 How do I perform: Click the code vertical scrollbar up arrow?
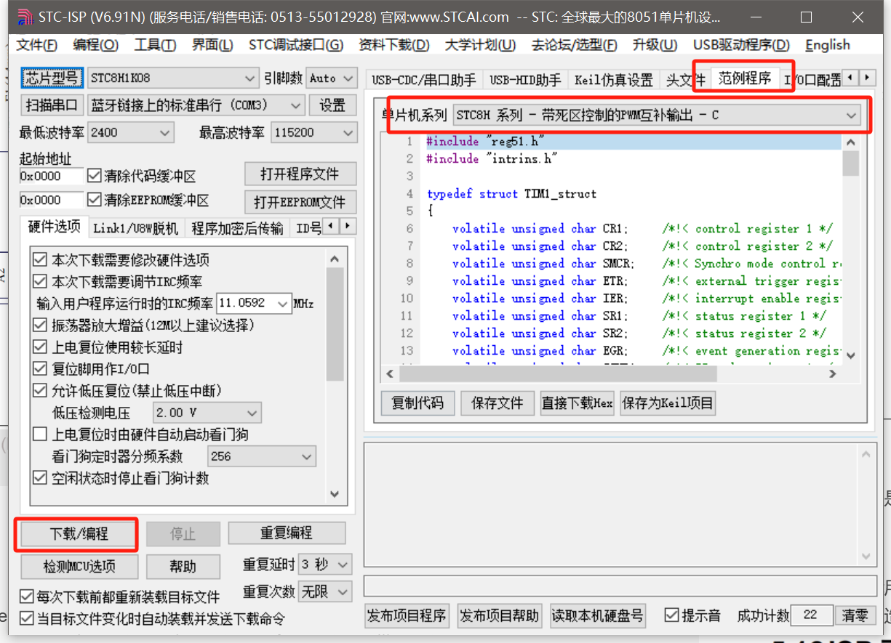tap(850, 142)
